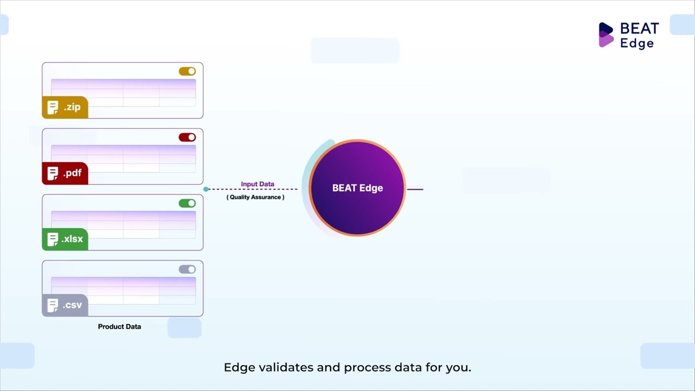Click the .xlsx file document icon
The image size is (695, 391).
[53, 239]
